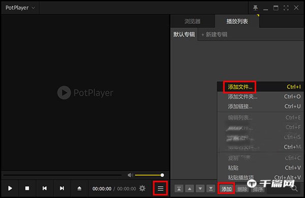The image size is (305, 198).
Task: Click 粘贴 in the context menu
Action: 260,168
